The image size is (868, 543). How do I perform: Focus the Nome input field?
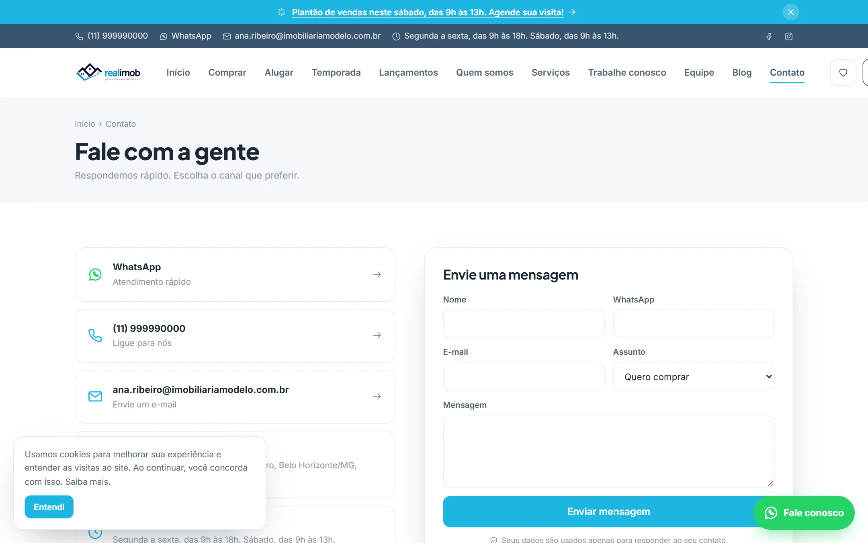click(x=524, y=323)
